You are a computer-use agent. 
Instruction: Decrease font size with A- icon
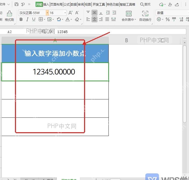pos(77,13)
